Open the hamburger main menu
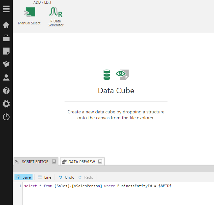This screenshot has width=214, height=205. [x=6, y=9]
